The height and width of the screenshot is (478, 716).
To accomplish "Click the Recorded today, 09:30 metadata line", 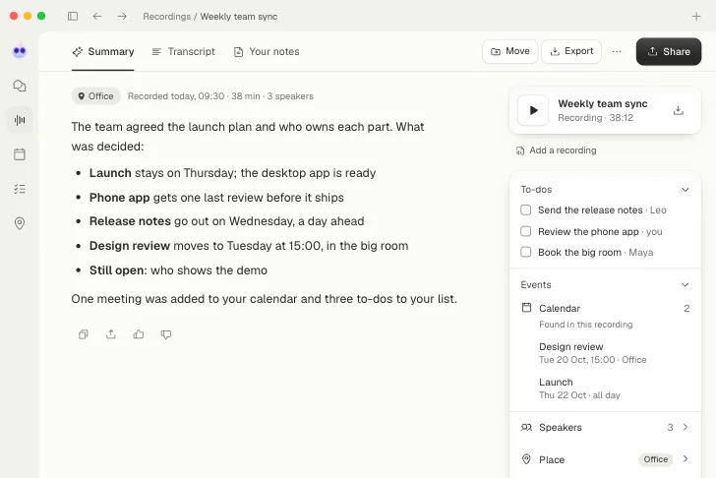I will click(x=220, y=96).
